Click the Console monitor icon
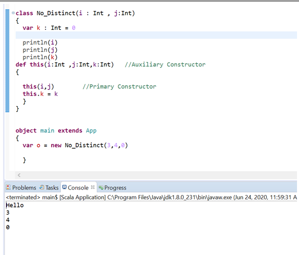This screenshot has height=255, width=299. 65,188
